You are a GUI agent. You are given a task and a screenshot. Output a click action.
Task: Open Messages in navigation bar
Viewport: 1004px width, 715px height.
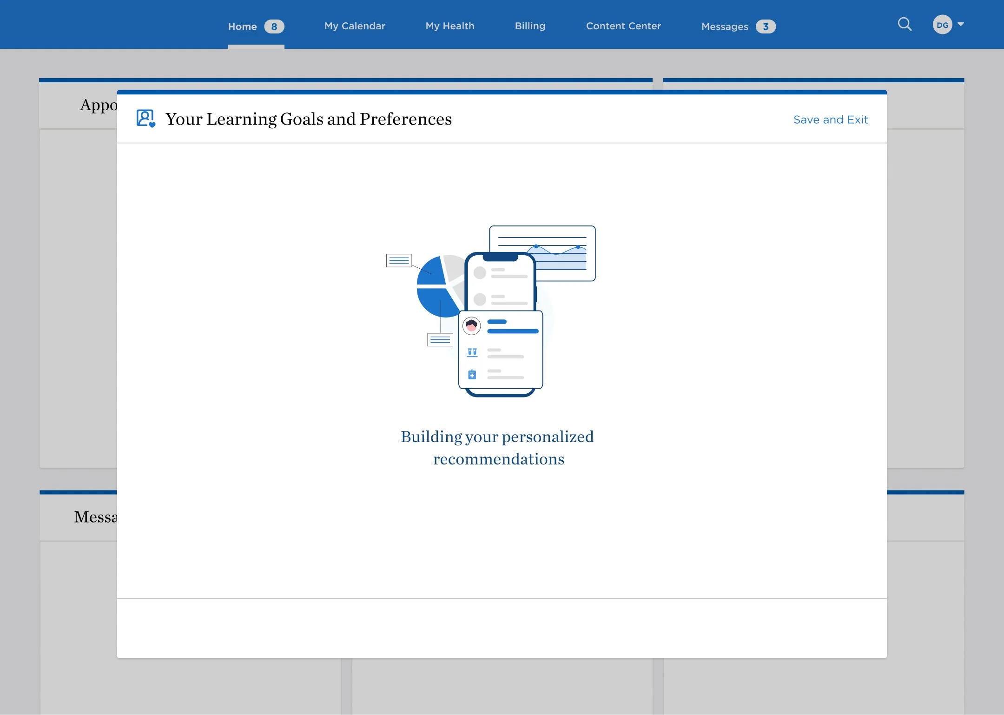pos(724,26)
